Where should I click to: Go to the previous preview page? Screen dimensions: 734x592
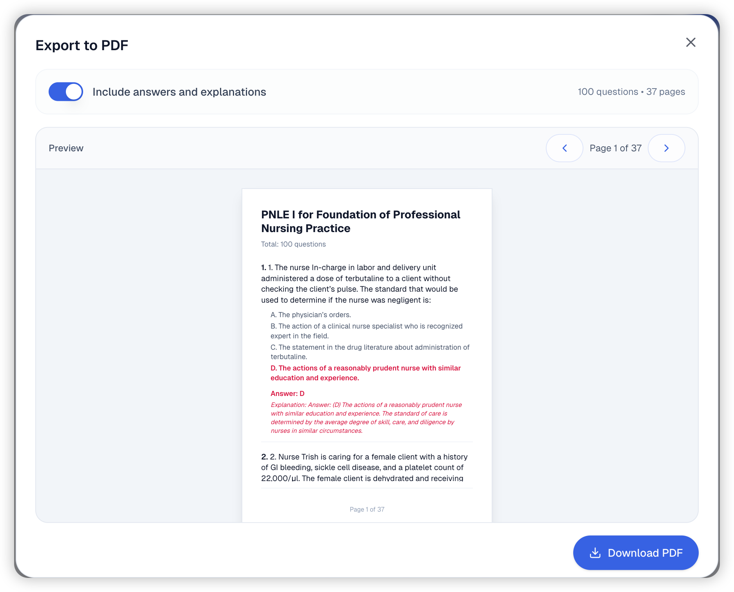[x=564, y=148]
